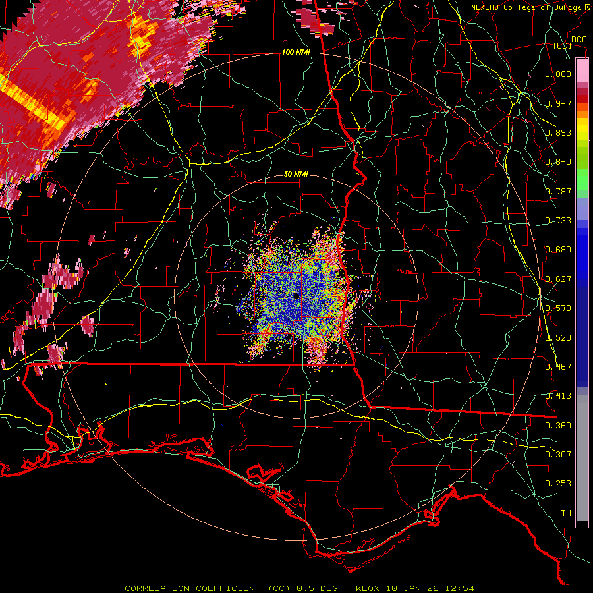The height and width of the screenshot is (593, 593).
Task: Click the 50 NMI range ring label
Action: 296,175
